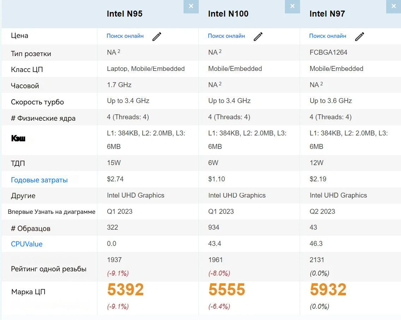The image size is (401, 320).
Task: Select the Intel N100 column header
Action: click(x=228, y=14)
